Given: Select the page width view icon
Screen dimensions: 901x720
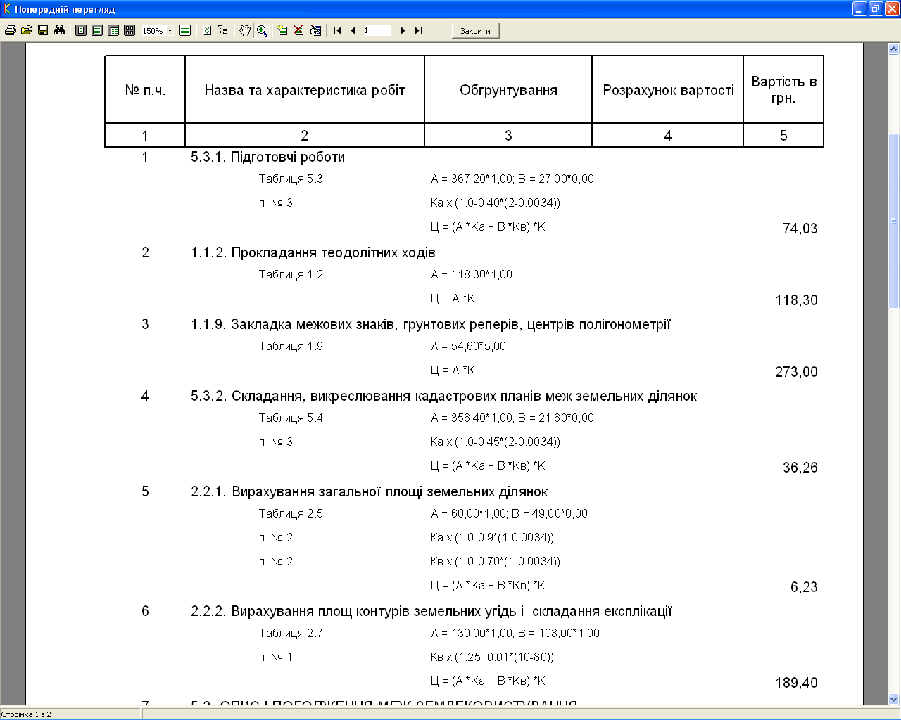Looking at the screenshot, I should point(97,30).
